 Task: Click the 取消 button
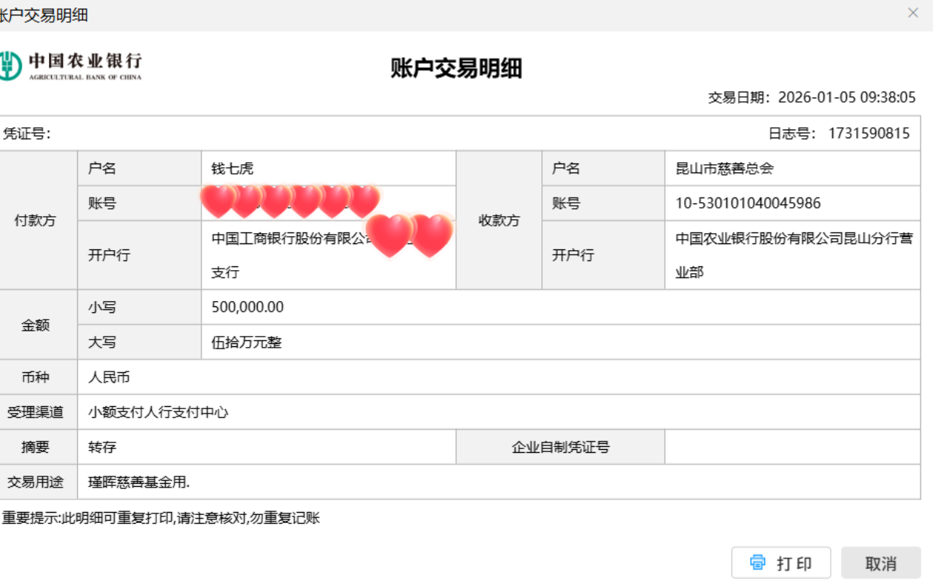880,563
